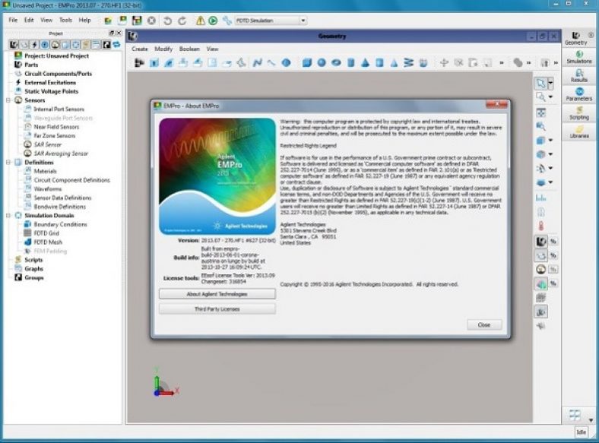The image size is (599, 443).
Task: Select Circuit Components/Ports tree item
Action: pyautogui.click(x=58, y=73)
